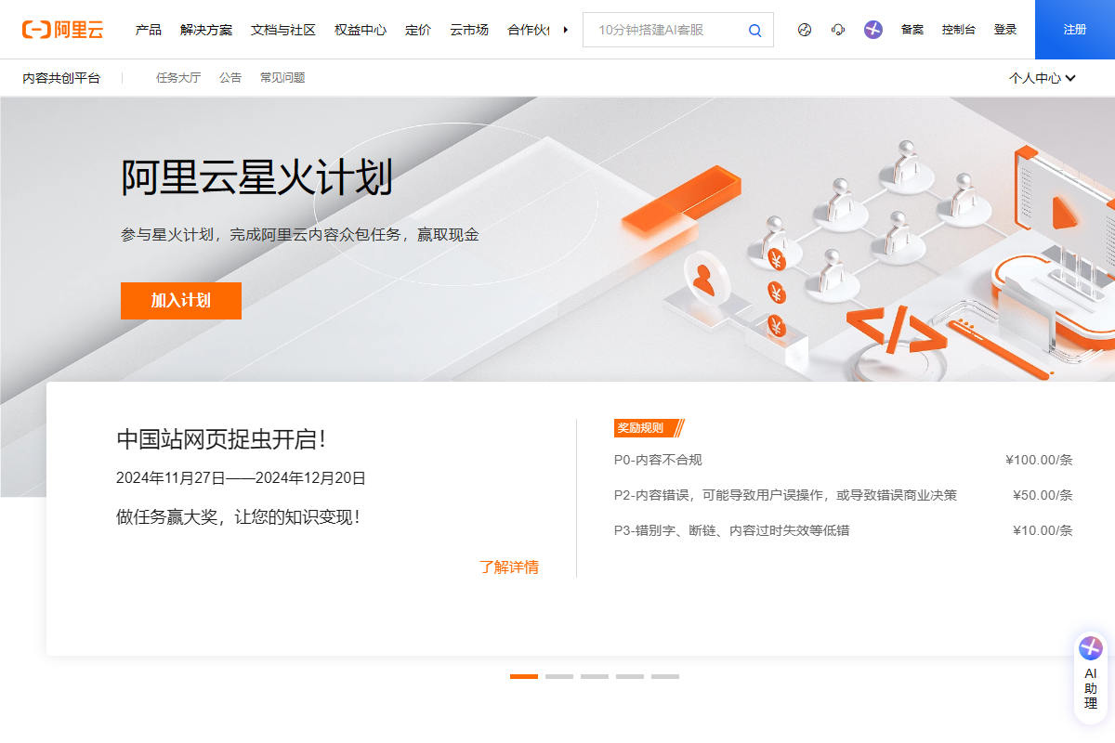Click the nav overflow right arrow
Image resolution: width=1115 pixels, height=743 pixels.
pyautogui.click(x=566, y=30)
